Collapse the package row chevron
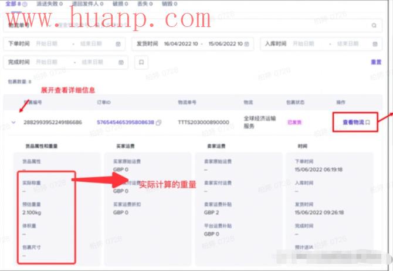This screenshot has height=271, width=393. (x=13, y=123)
